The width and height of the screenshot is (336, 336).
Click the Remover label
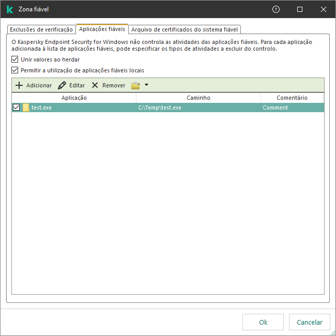(114, 85)
